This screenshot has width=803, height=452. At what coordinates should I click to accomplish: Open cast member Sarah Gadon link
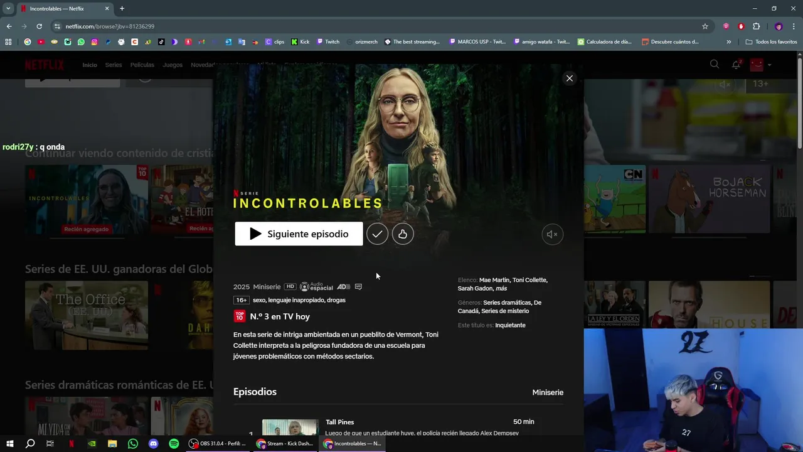[x=475, y=288]
